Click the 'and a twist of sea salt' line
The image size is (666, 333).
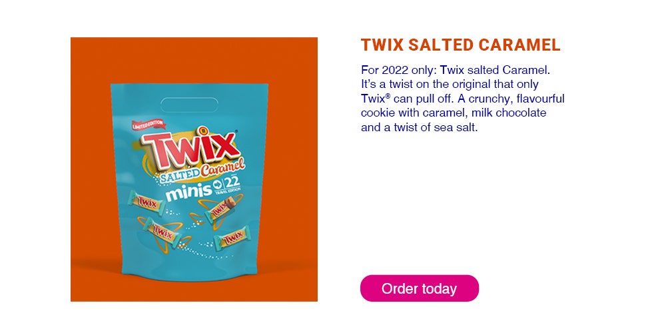[x=420, y=127]
